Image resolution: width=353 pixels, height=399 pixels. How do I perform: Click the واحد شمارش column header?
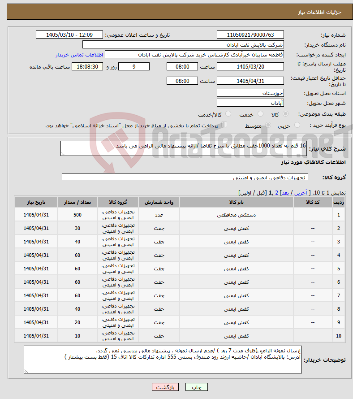(x=159, y=202)
